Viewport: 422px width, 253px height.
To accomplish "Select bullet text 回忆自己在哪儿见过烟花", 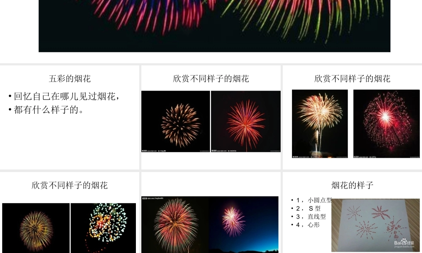I will [66, 96].
